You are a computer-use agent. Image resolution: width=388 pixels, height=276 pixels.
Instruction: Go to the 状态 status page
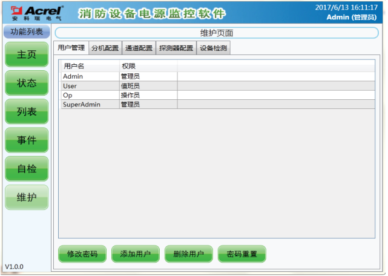(x=27, y=83)
